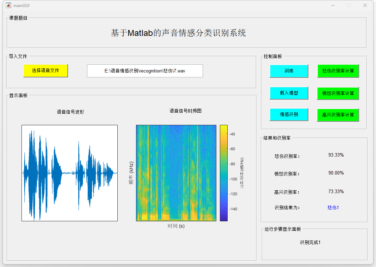Click the spectrogram time-frequency plot
This screenshot has width=376, height=267.
176,173
